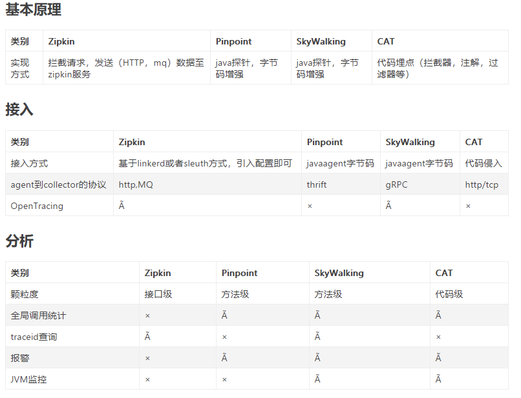Screen dimensions: 521x398
Task: Click the Pinpoint × mark in JVM监控 row
Action: 224,380
